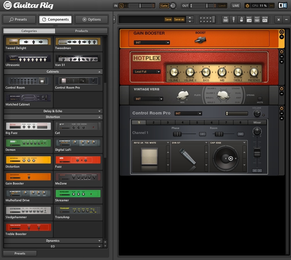Viewport: 291px width, 260px height.
Task: Show the PRST preset volume module
Action: pos(249,19)
